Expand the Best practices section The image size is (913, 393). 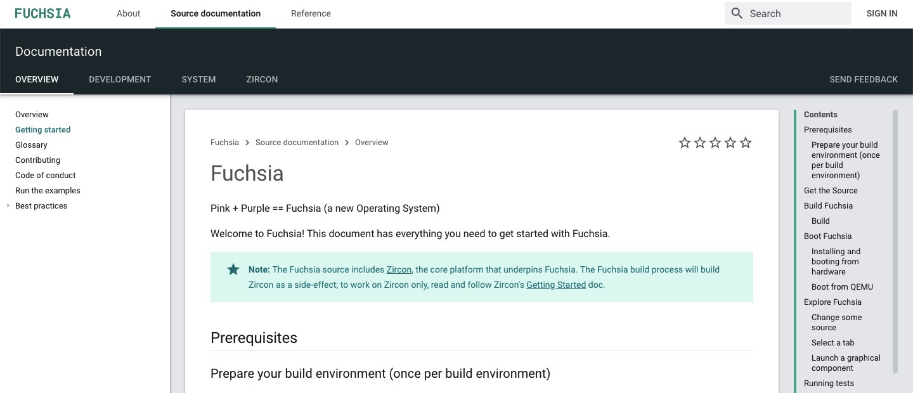[x=8, y=205]
